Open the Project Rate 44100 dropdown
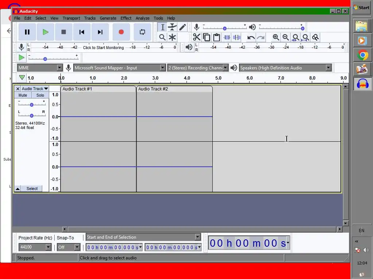The height and width of the screenshot is (279, 373). click(35, 247)
